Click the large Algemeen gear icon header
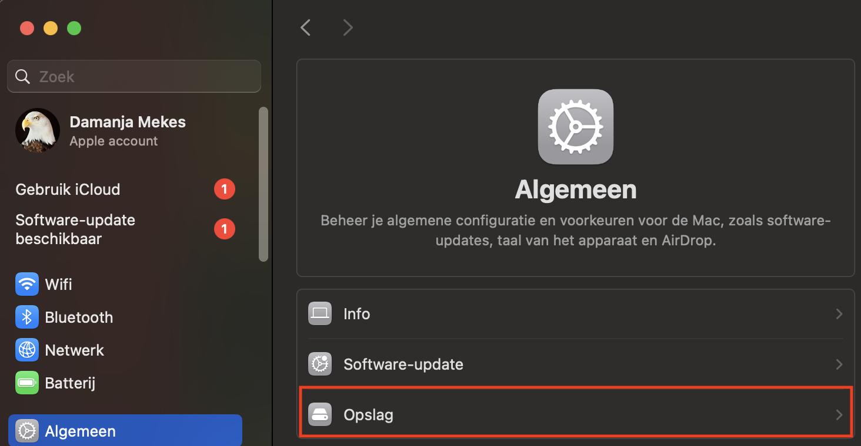The image size is (861, 446). point(575,126)
